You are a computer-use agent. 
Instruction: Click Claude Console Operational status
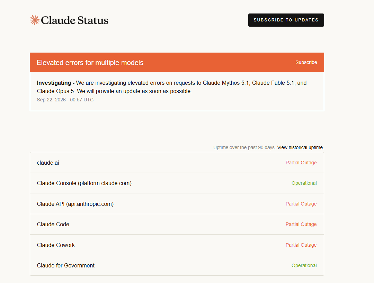tap(304, 183)
